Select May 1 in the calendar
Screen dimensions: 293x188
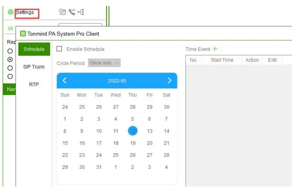click(x=65, y=119)
